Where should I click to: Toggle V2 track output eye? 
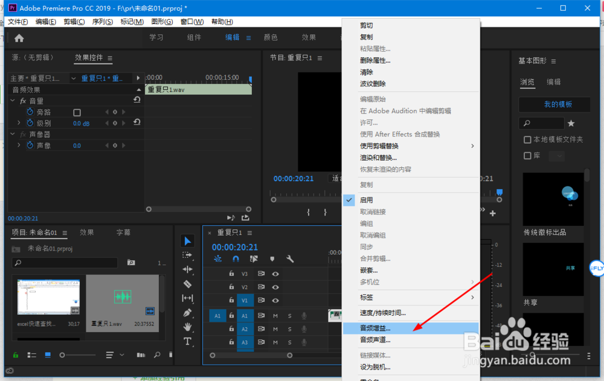pyautogui.click(x=275, y=287)
